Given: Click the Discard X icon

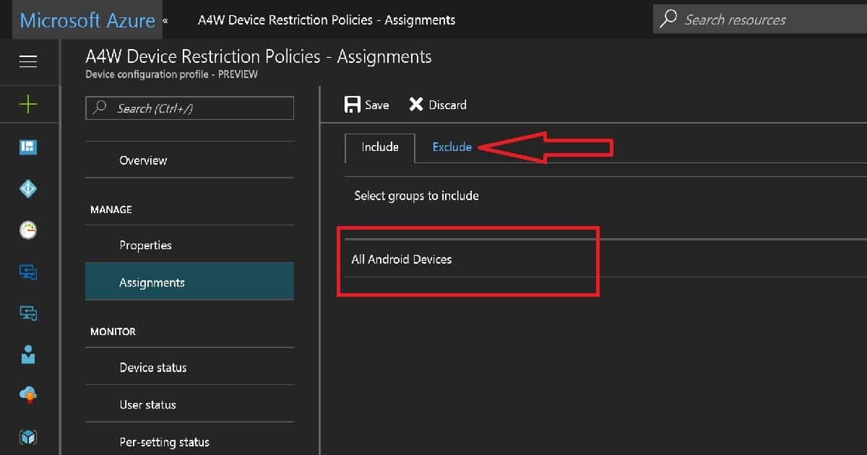Looking at the screenshot, I should click(416, 105).
